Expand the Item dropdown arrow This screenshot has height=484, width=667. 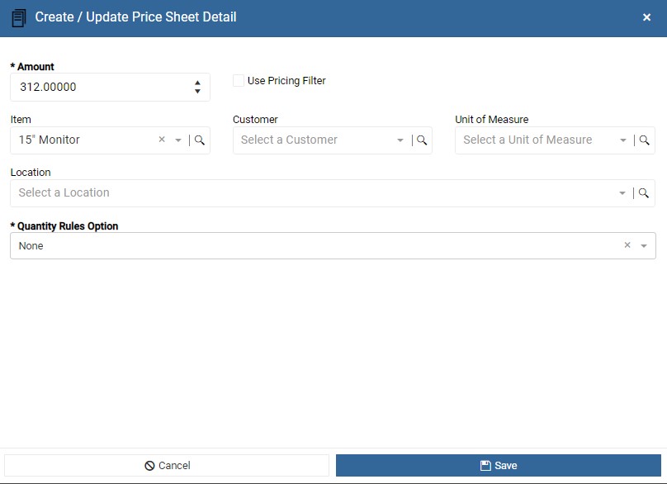coord(178,140)
